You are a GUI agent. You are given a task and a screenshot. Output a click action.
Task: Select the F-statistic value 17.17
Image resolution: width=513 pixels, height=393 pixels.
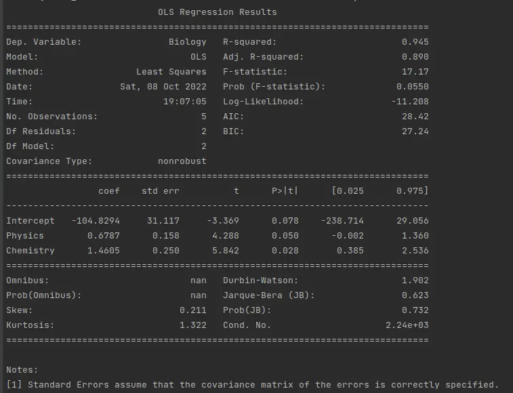tap(415, 72)
